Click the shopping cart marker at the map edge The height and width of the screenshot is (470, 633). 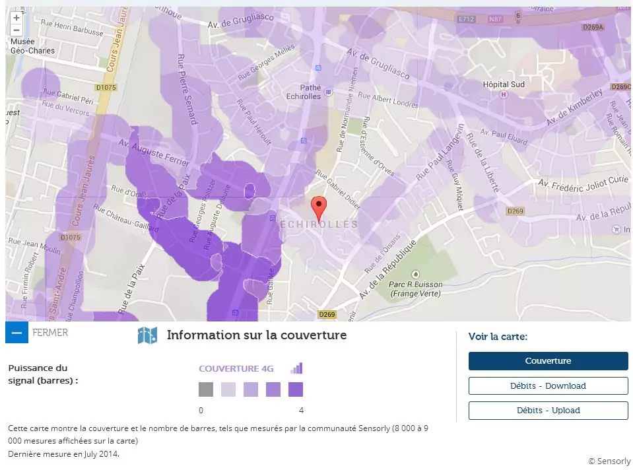pos(616,229)
